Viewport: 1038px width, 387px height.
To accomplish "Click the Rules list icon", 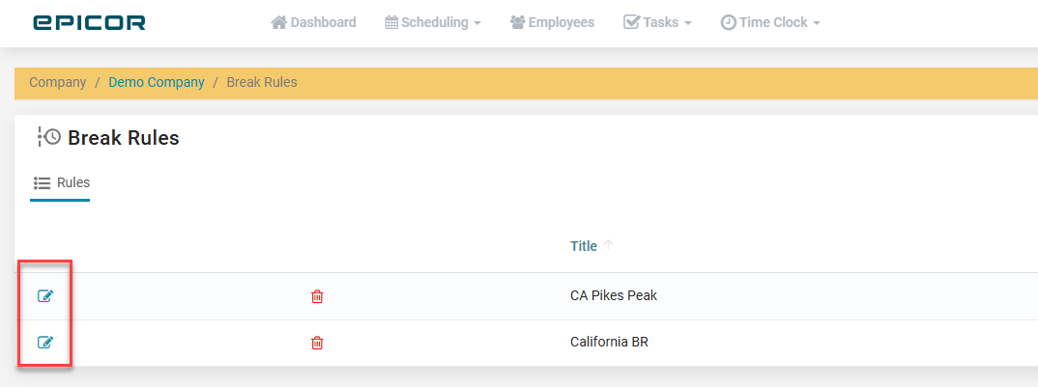I will [x=42, y=182].
